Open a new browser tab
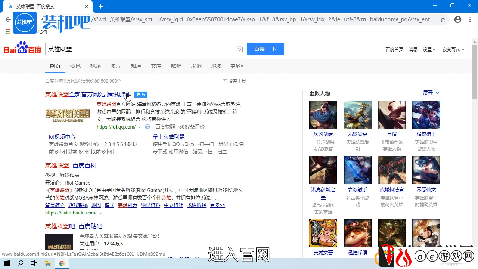478x269 pixels. (x=101, y=6)
